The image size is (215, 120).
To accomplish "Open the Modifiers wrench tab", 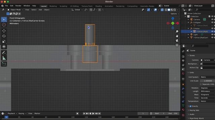I will click(183, 89).
